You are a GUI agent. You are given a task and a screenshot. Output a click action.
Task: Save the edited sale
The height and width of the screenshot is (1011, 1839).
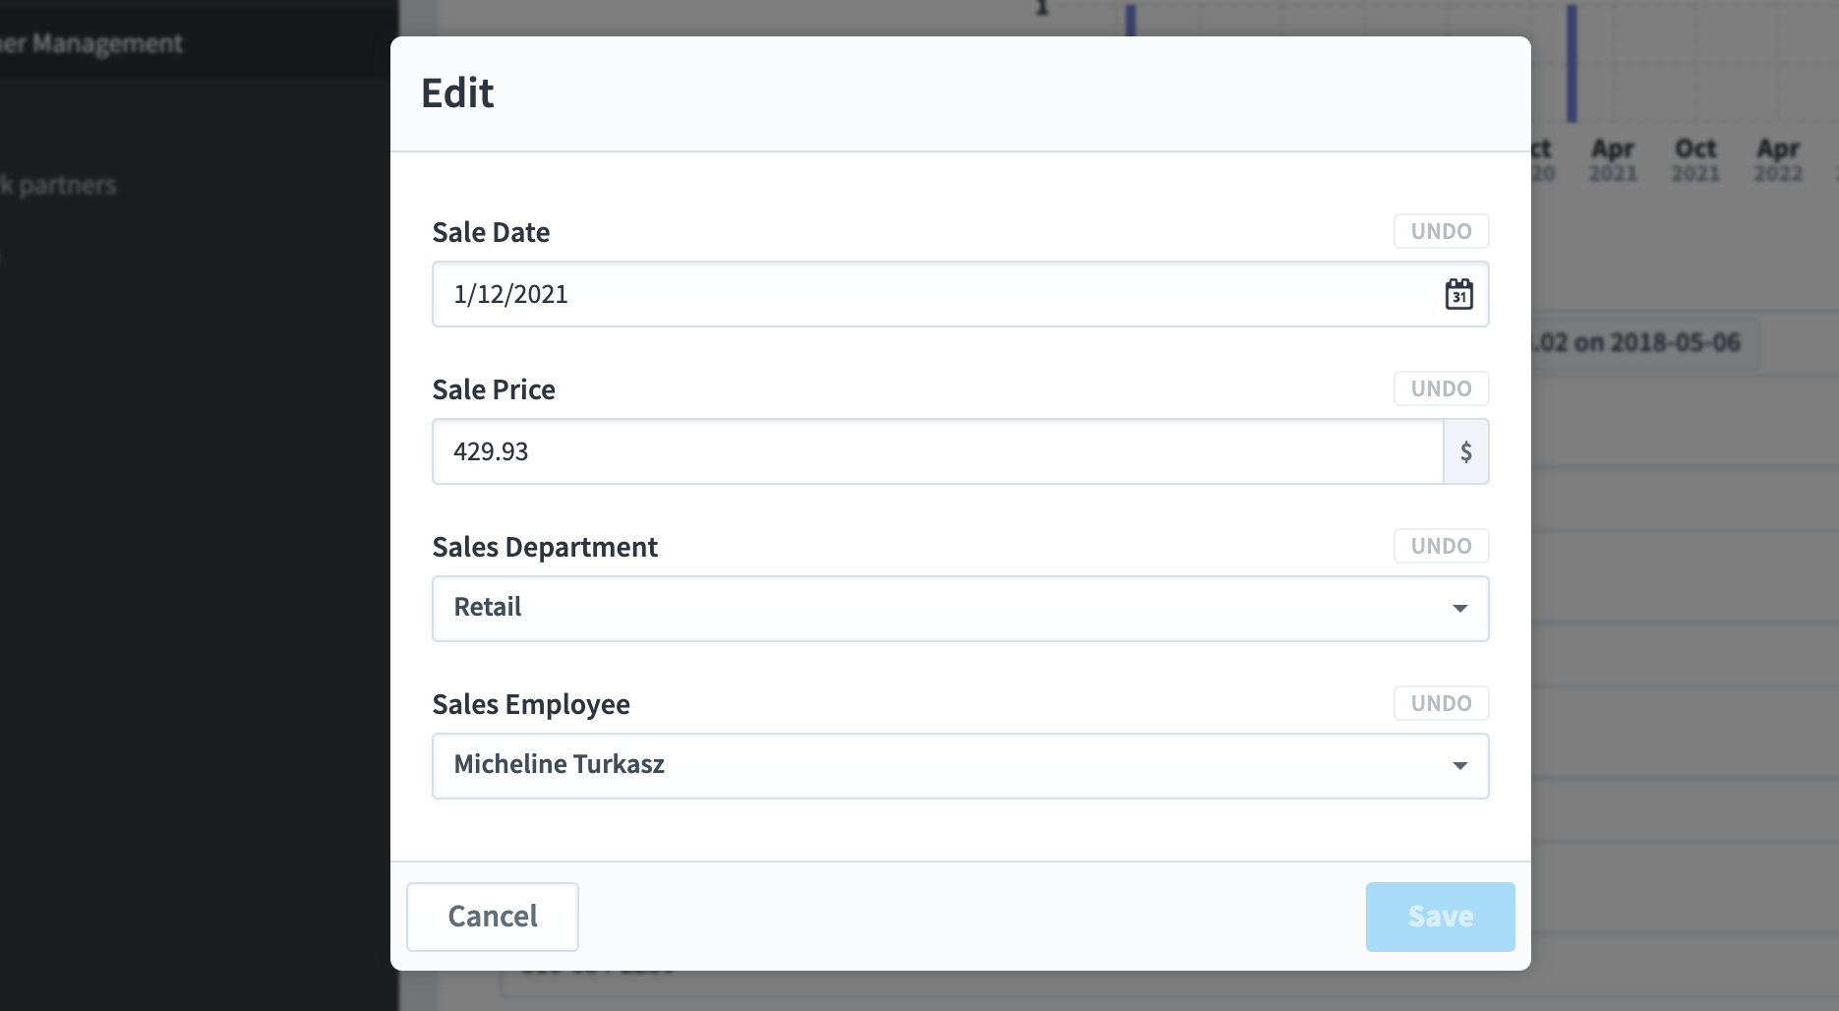(x=1440, y=917)
